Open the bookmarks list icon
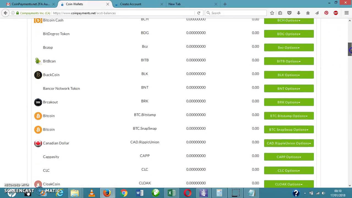The image size is (352, 198). (x=280, y=13)
